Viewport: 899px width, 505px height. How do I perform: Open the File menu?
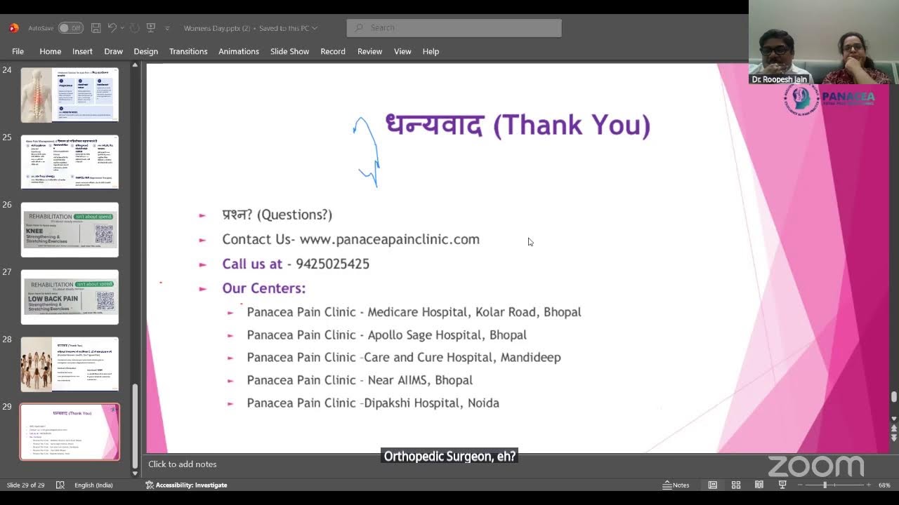tap(18, 51)
